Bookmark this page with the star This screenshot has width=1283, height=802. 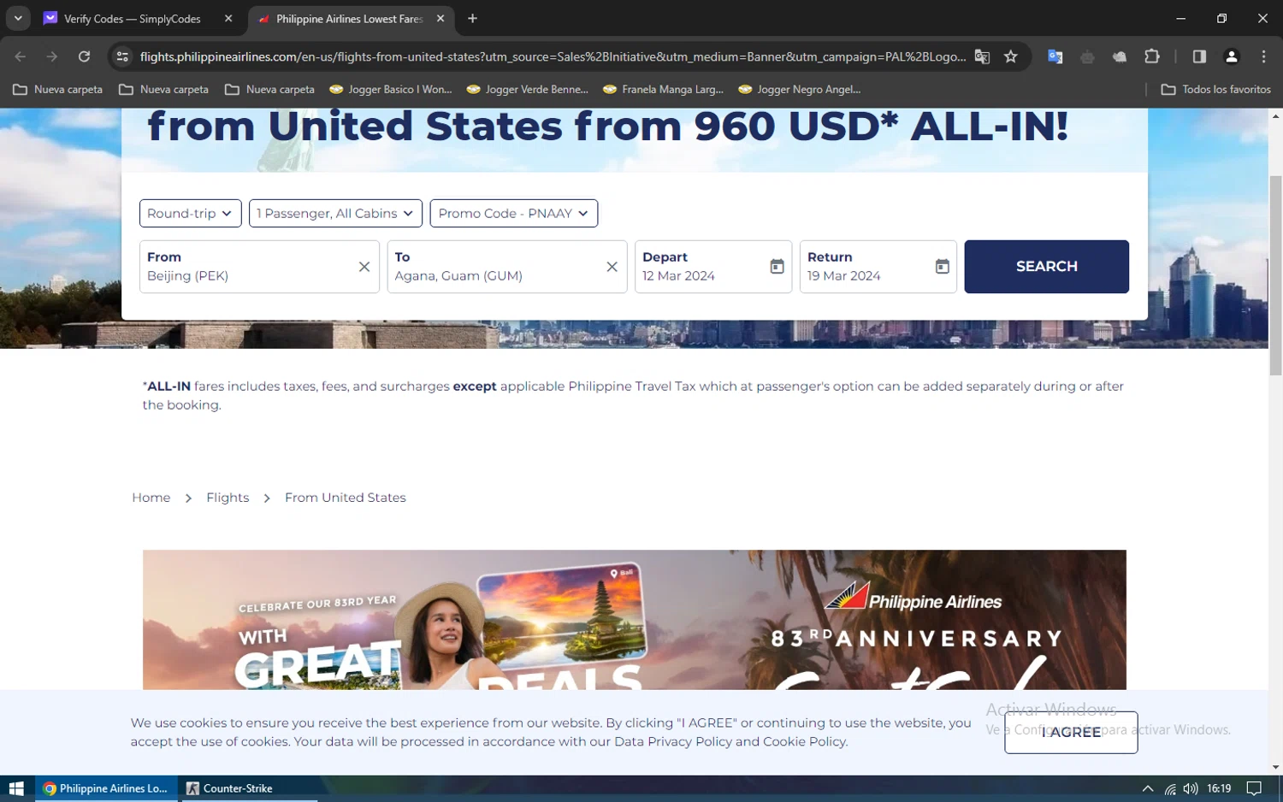tap(1011, 56)
